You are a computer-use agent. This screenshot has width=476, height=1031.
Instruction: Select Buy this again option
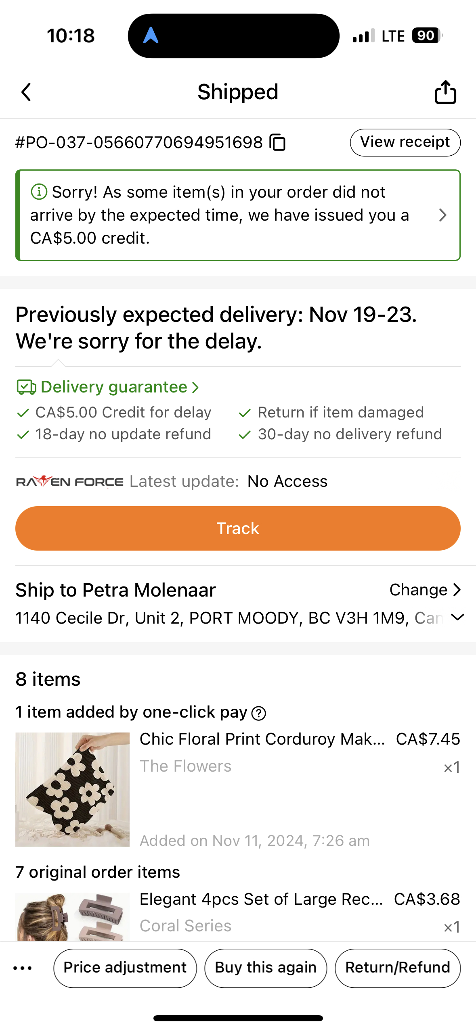coord(266,968)
